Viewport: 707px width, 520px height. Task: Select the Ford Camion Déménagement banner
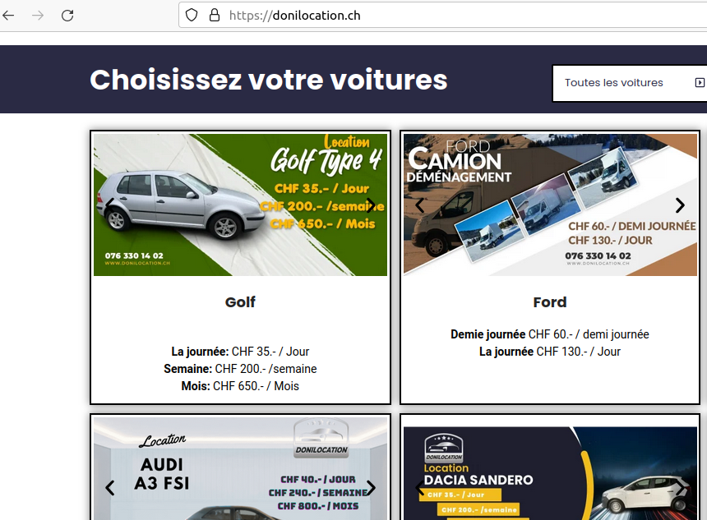point(550,205)
